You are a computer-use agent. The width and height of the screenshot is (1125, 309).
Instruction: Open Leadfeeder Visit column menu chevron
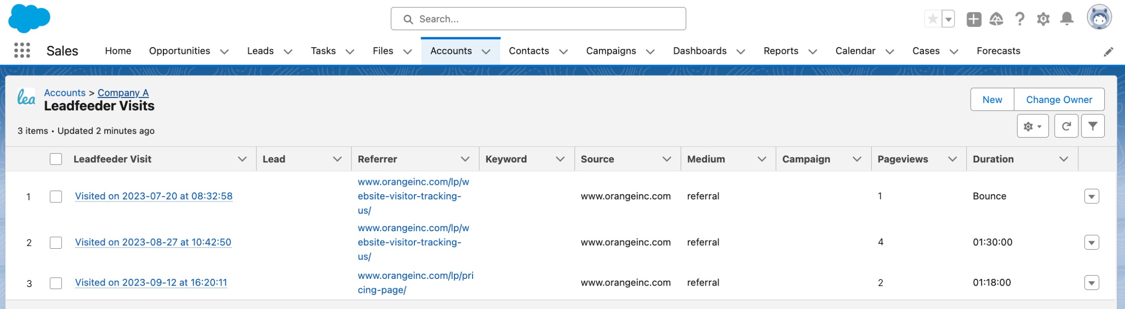[242, 159]
